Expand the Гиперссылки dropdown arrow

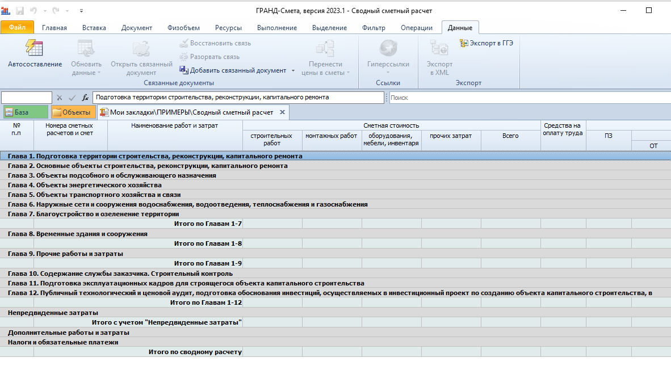388,72
